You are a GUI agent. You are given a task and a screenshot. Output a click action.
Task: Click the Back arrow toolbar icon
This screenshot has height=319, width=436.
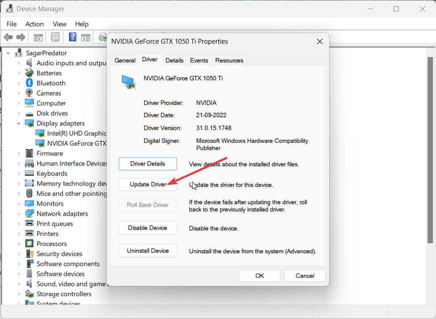(x=8, y=37)
